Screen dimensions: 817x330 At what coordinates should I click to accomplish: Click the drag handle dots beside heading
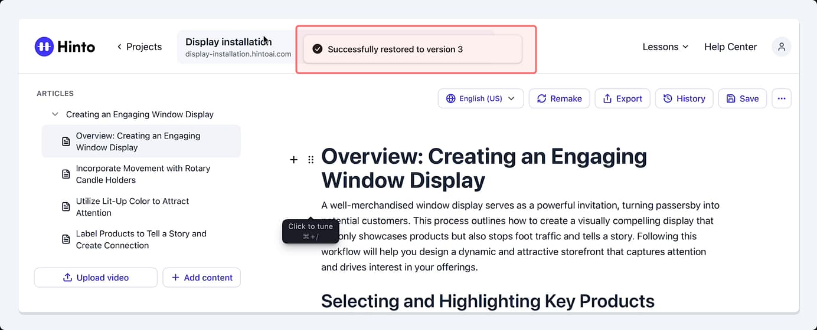click(x=311, y=160)
